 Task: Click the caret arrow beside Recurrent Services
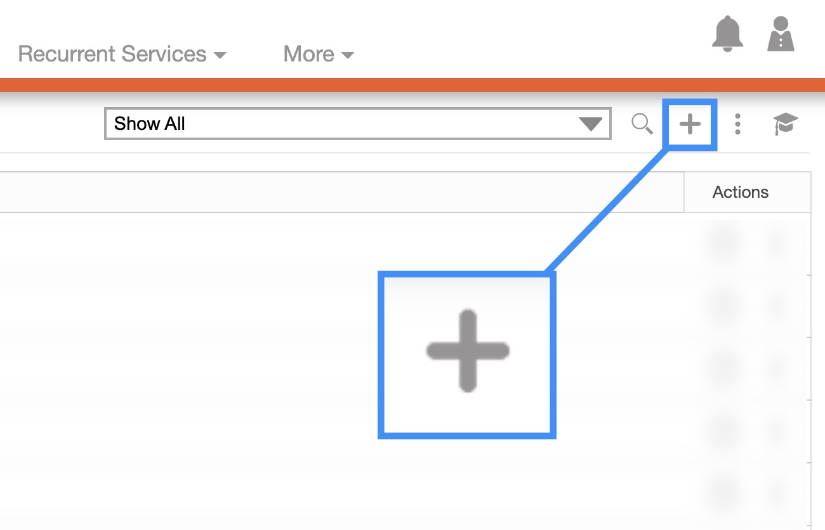(x=220, y=56)
